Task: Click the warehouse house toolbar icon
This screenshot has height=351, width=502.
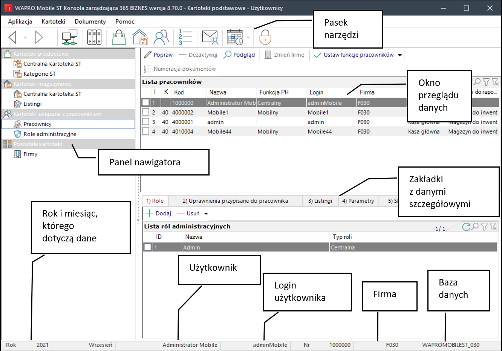Action: tap(140, 37)
